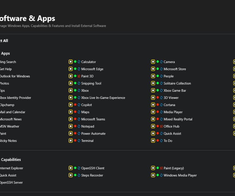Click the Maps reinstall icon

pyautogui.click(x=79, y=112)
